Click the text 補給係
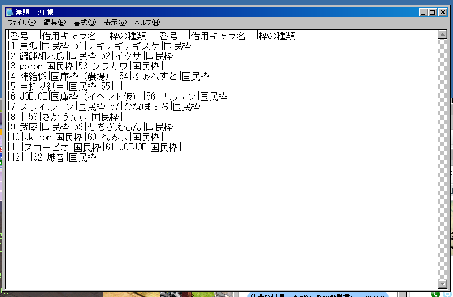 [x=33, y=77]
